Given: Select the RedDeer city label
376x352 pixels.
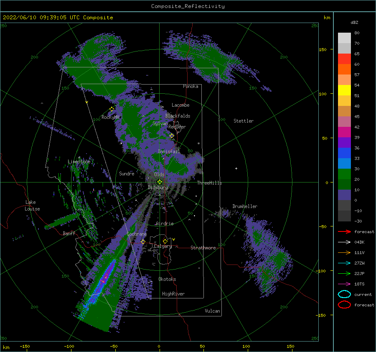Looking at the screenshot, I should [x=177, y=127].
